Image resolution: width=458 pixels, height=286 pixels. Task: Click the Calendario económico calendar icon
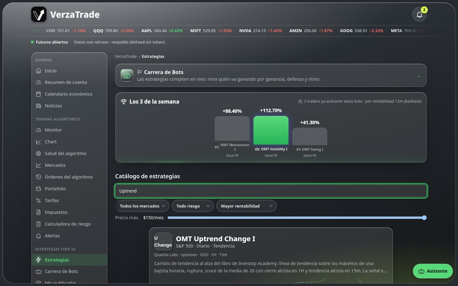(38, 94)
